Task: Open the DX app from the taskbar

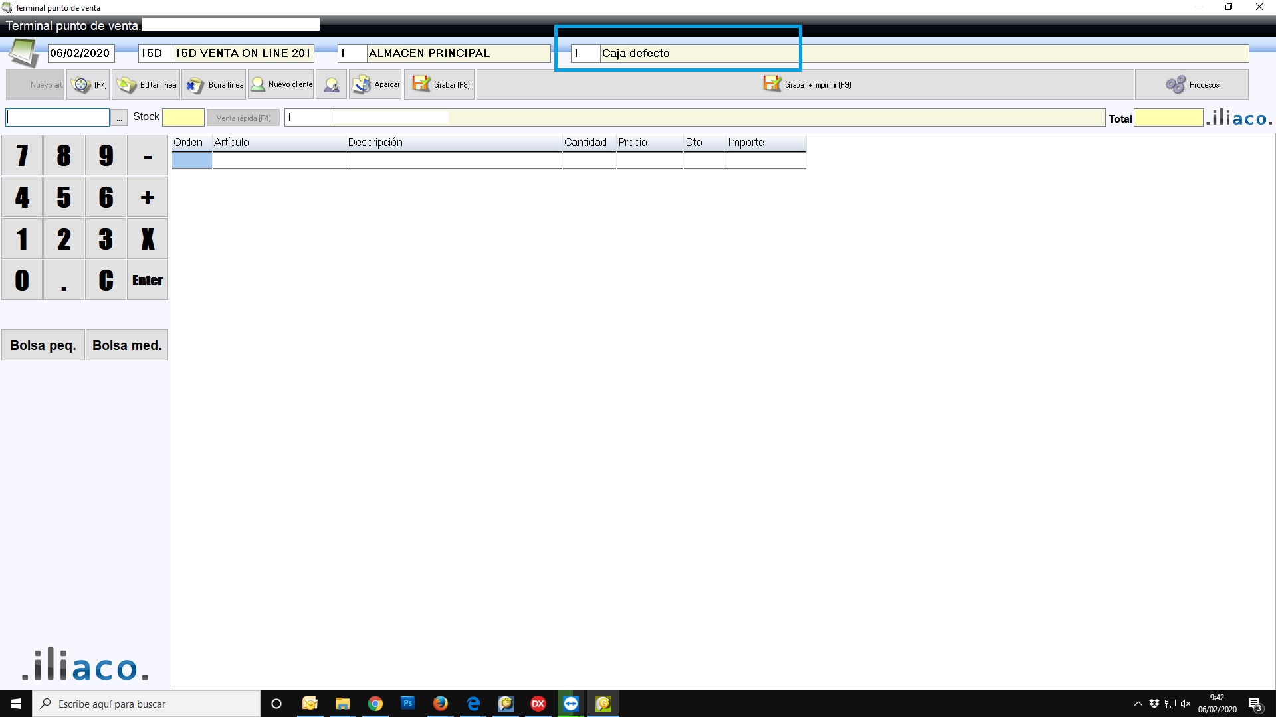Action: (538, 704)
